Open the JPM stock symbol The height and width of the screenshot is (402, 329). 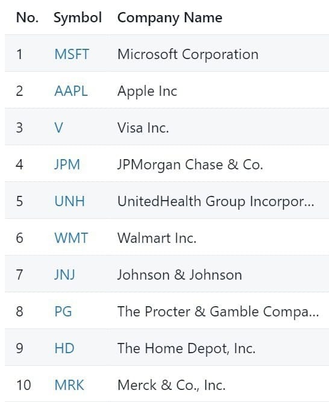[67, 165]
